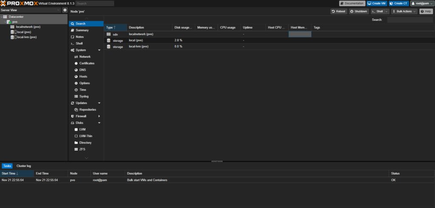Switch to the Cluster log tab
435x208 pixels.
pos(24,166)
